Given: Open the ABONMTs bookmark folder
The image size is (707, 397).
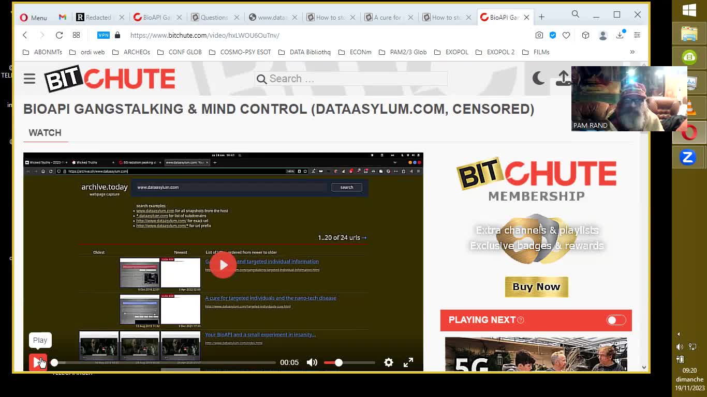Looking at the screenshot, I should (42, 52).
